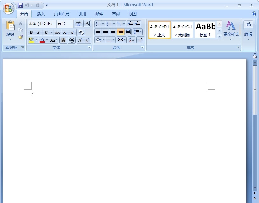Cut selection with the scissors icon
Screen dimensions: 259x203
20,23
